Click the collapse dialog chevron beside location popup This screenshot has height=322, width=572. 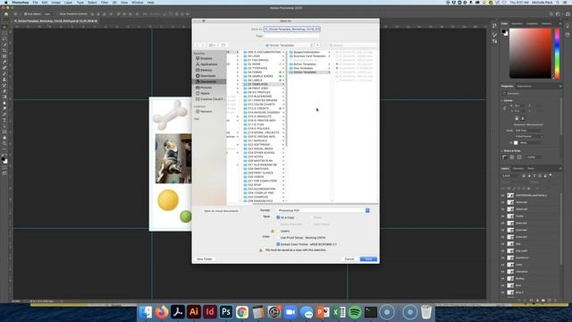(318, 46)
